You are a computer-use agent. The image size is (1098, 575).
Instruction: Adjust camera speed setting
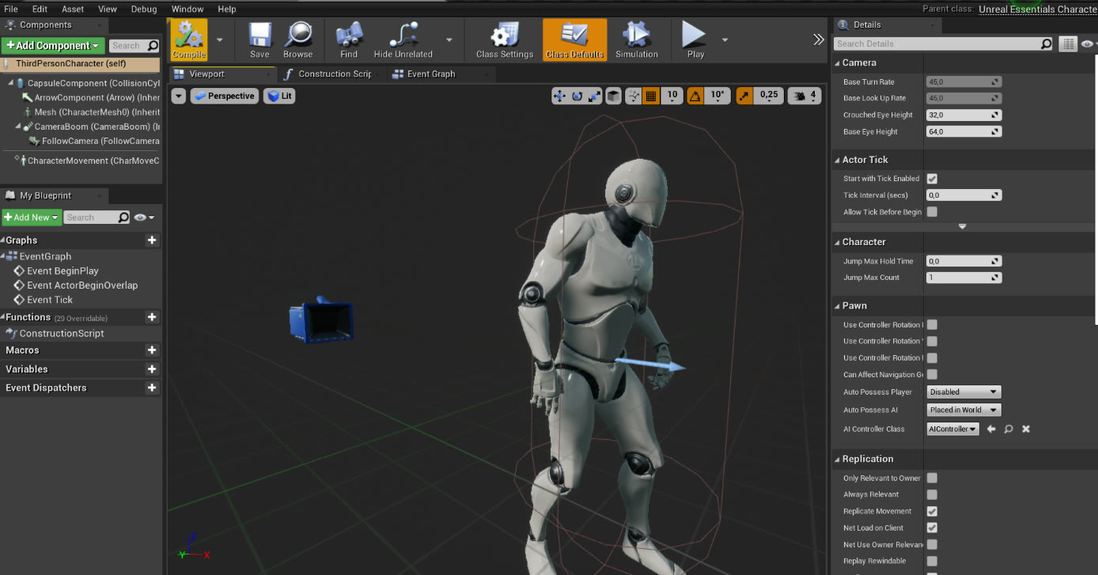point(805,96)
